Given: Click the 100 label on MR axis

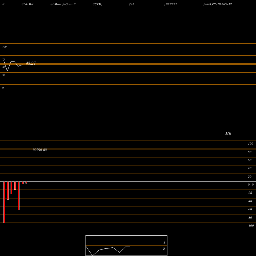Looking at the screenshot, I should (250, 144).
